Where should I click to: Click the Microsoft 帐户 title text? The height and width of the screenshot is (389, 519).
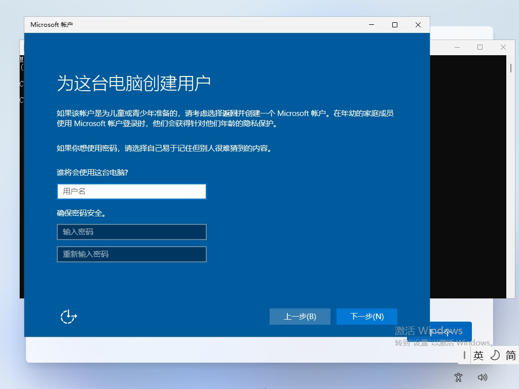(52, 25)
